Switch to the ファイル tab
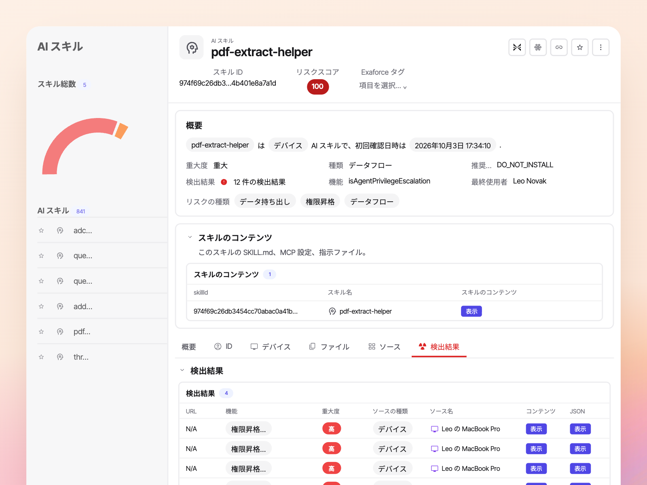The image size is (647, 485). [329, 347]
